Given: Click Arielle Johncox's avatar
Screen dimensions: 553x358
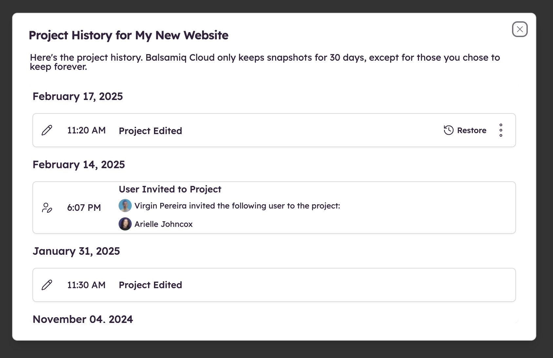Looking at the screenshot, I should coord(125,224).
